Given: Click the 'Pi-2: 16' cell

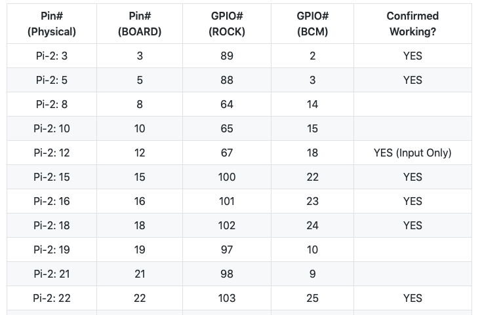Looking at the screenshot, I should [x=52, y=202].
